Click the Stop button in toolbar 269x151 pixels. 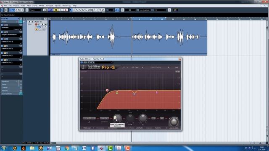56,10
